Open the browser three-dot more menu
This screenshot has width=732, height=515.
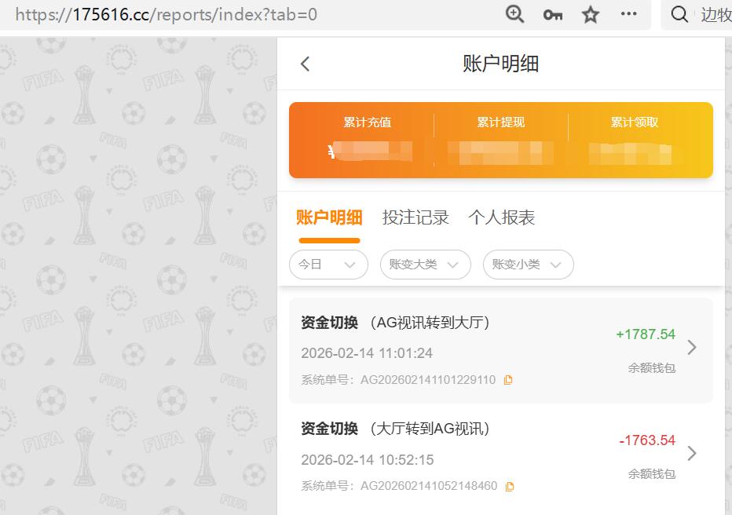(x=628, y=14)
